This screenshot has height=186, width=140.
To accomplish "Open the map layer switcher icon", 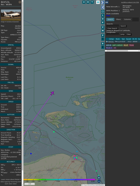I will (98, 2).
